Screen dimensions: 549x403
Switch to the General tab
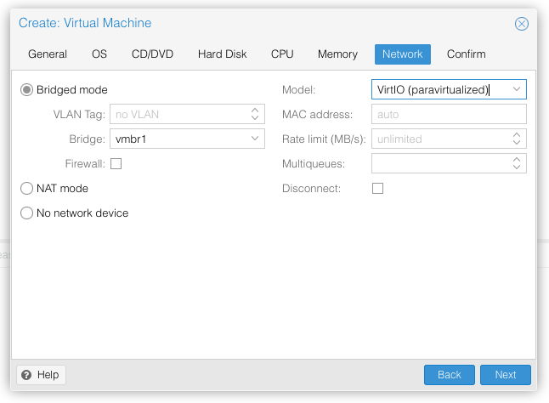pyautogui.click(x=48, y=54)
